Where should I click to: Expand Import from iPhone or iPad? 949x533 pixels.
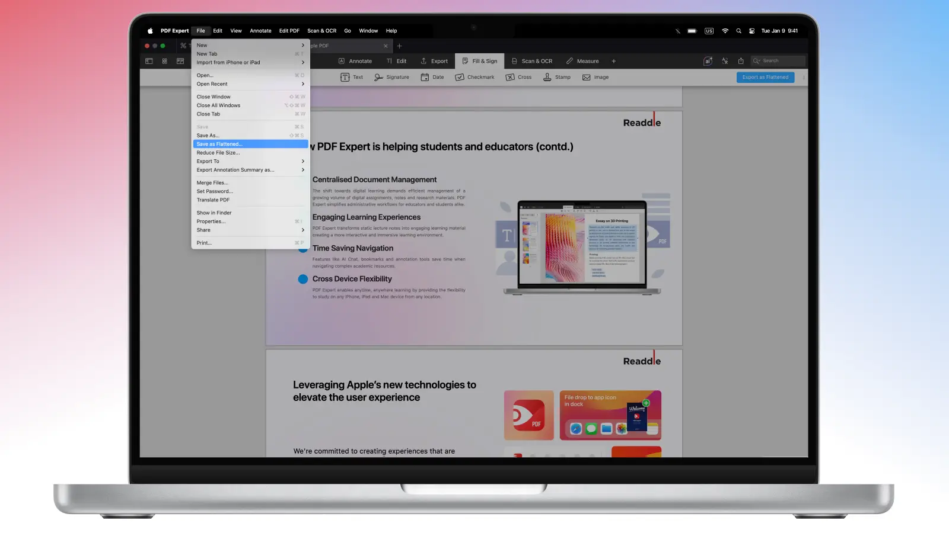249,62
